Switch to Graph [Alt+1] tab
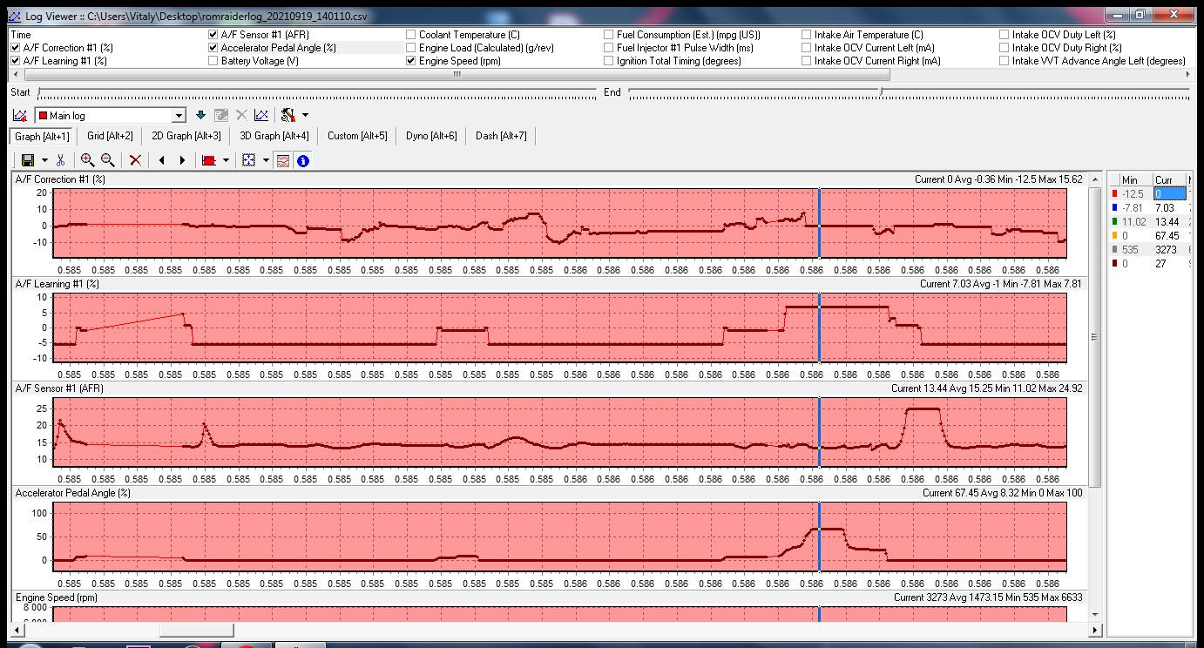 point(42,136)
